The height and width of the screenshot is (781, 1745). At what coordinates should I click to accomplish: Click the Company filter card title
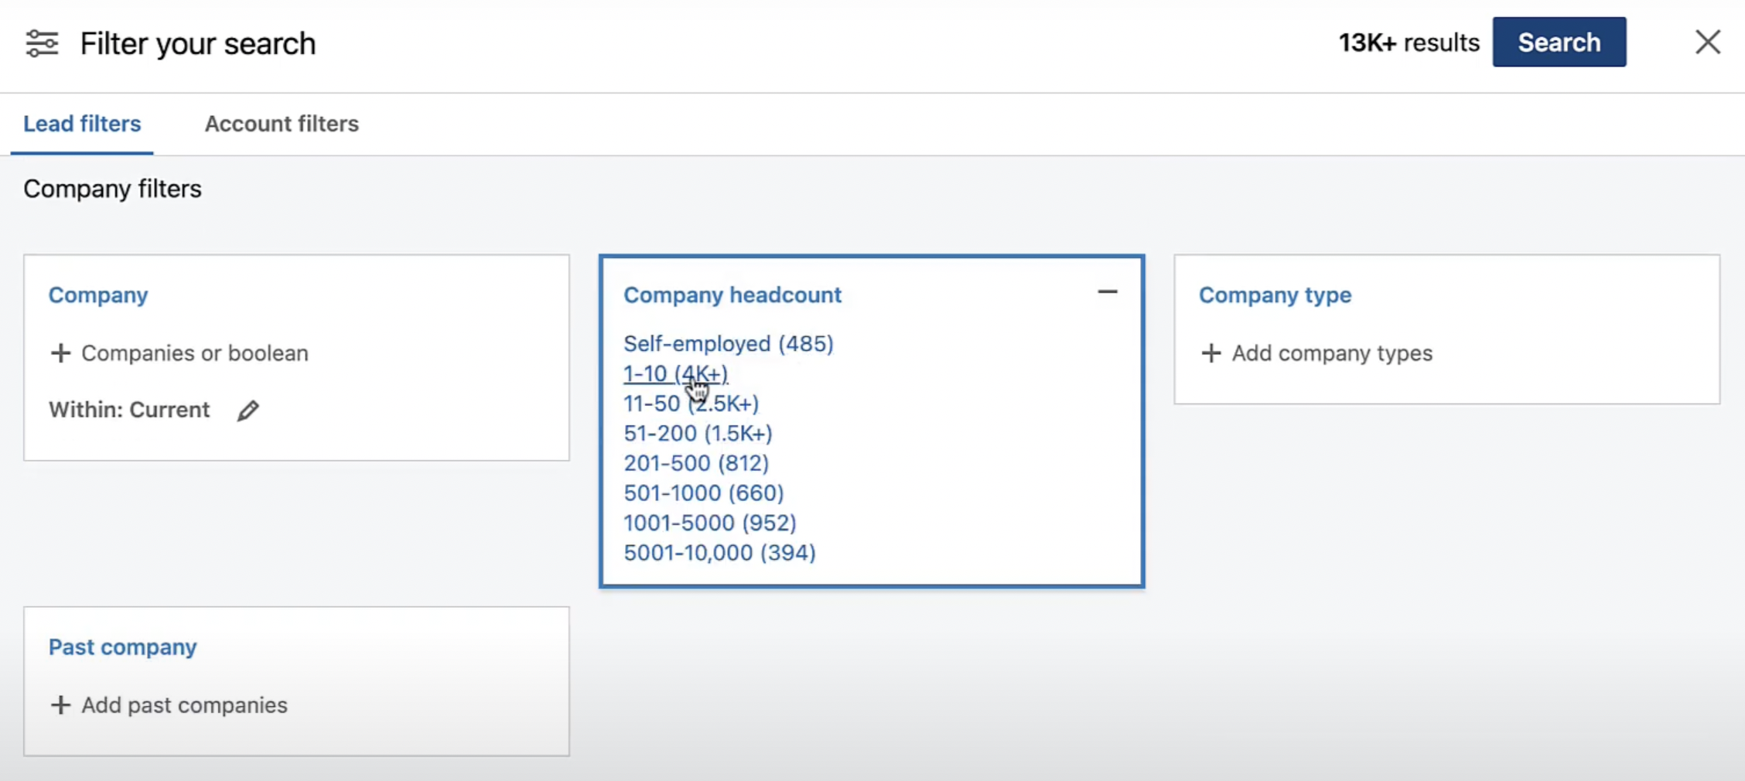[98, 295]
